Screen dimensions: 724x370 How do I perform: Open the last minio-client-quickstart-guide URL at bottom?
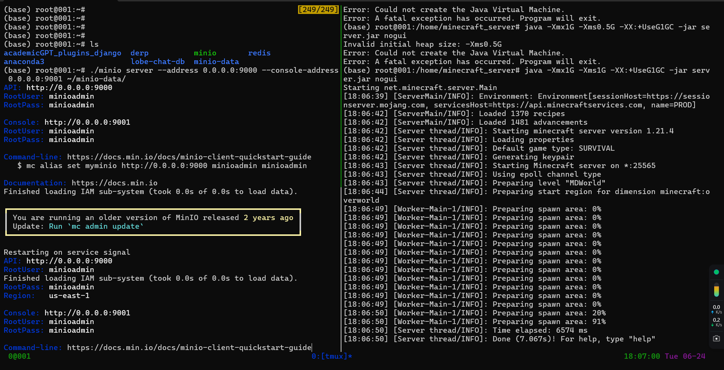[x=189, y=347]
